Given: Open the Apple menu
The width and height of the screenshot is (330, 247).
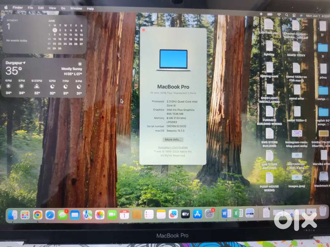Looking at the screenshot, I should [x=6, y=7].
